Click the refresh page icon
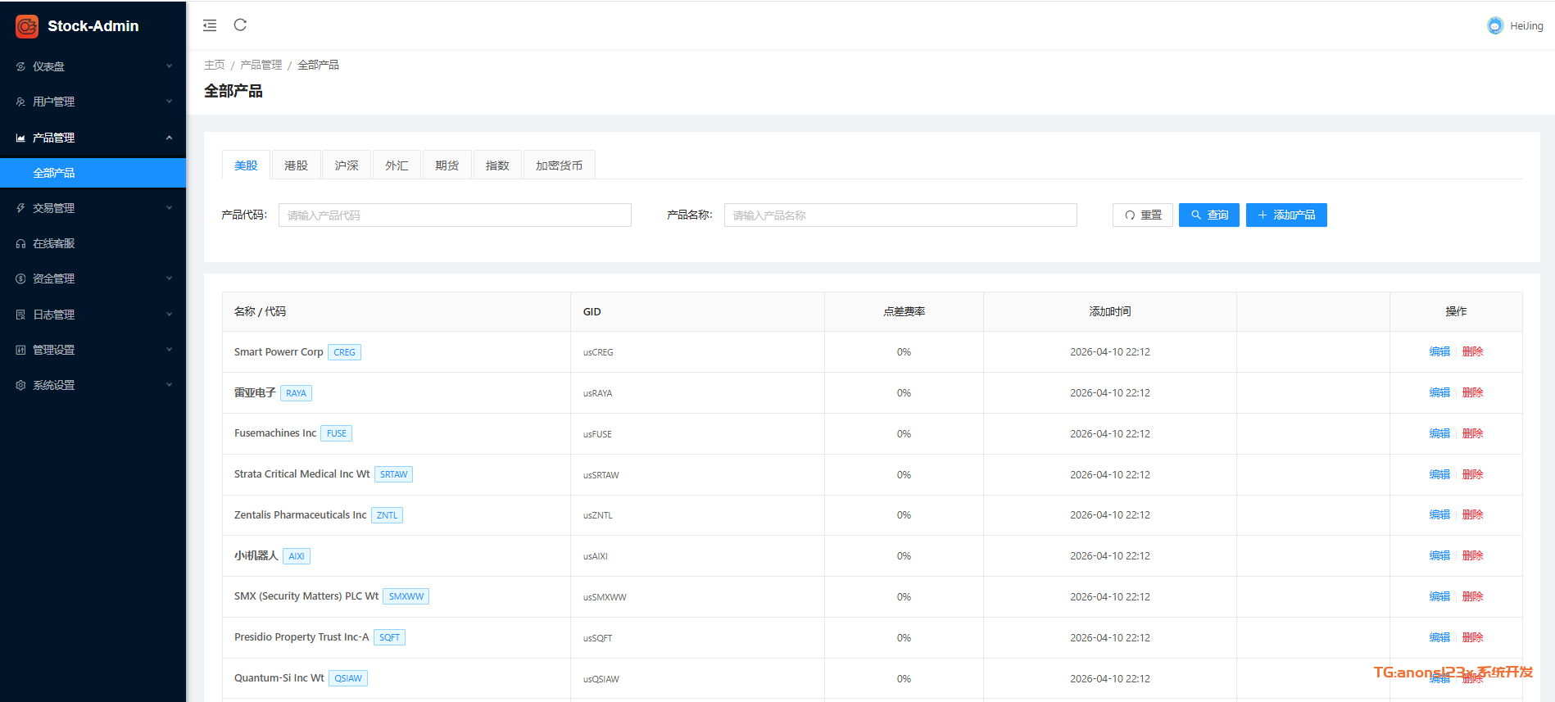Image resolution: width=1555 pixels, height=702 pixels. point(240,25)
